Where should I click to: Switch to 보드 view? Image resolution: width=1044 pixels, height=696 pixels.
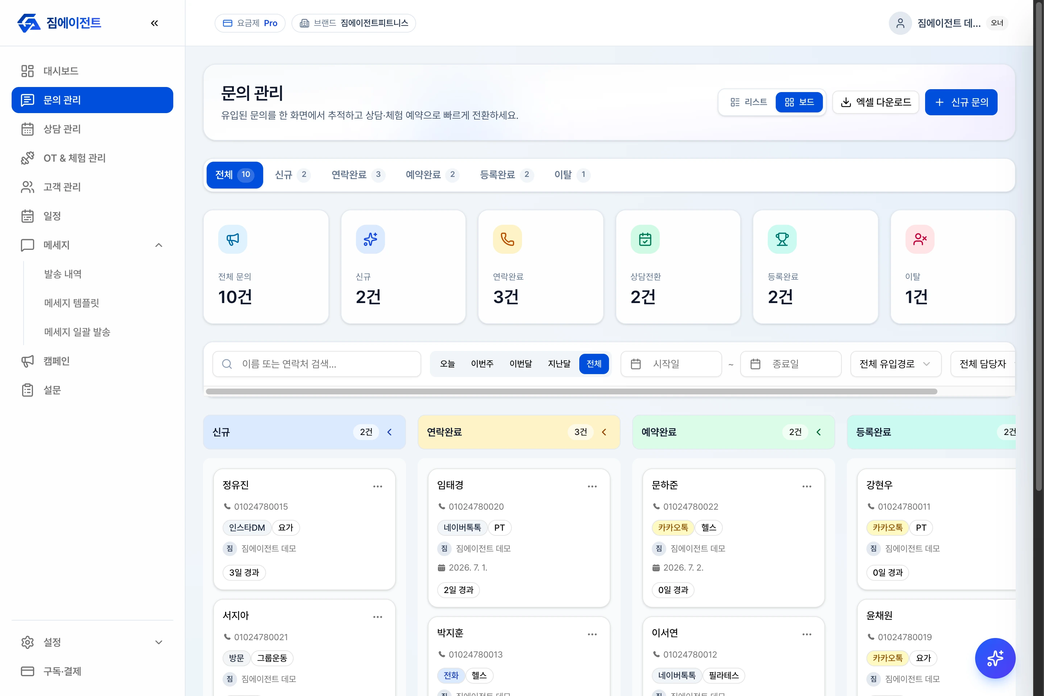799,102
